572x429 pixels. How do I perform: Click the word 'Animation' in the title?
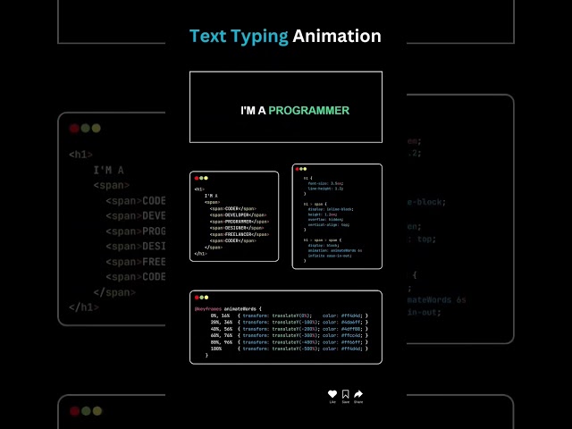pyautogui.click(x=337, y=36)
